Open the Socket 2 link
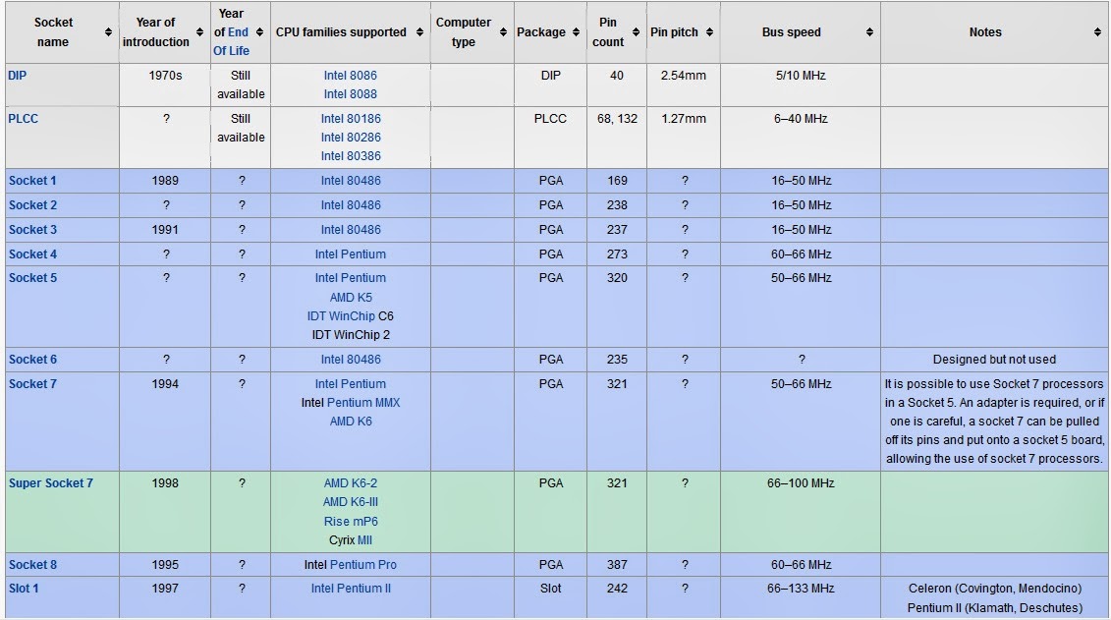This screenshot has width=1111, height=620. (x=32, y=204)
